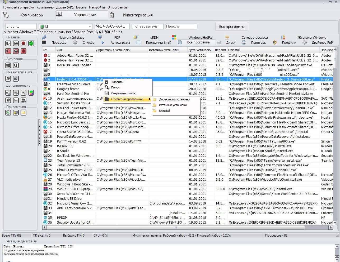Sort by the 'Дата установки' column header

coord(200,50)
